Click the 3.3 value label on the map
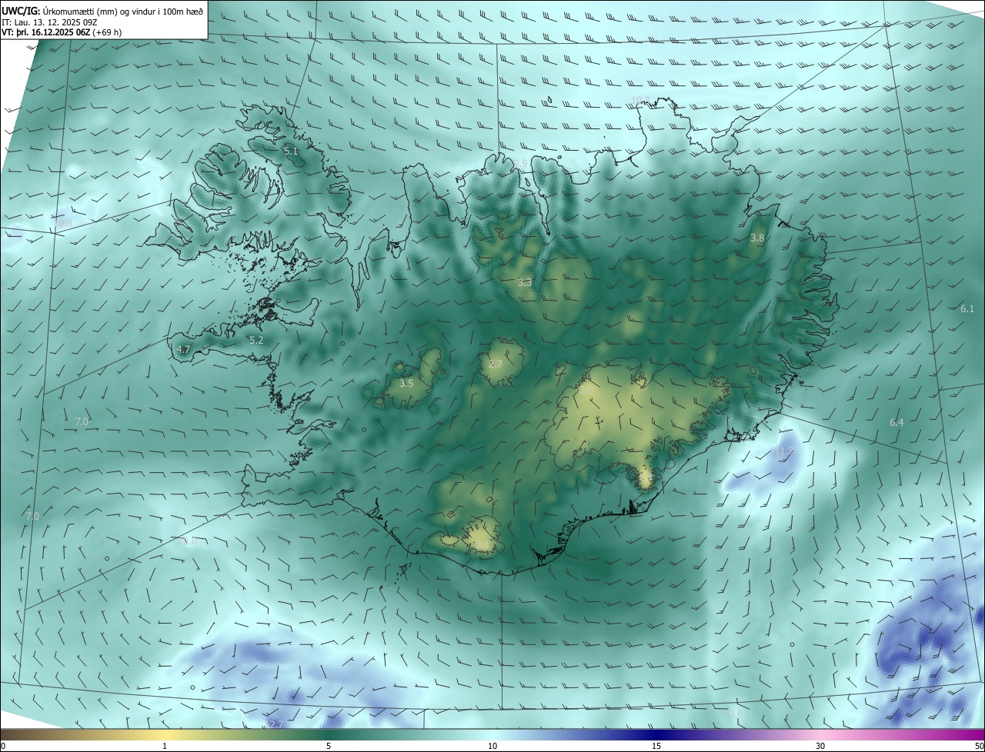 [525, 283]
